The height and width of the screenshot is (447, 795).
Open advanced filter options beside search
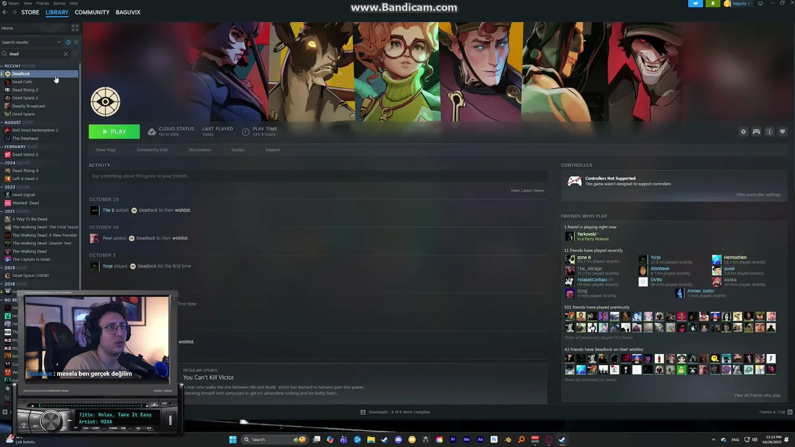76,54
